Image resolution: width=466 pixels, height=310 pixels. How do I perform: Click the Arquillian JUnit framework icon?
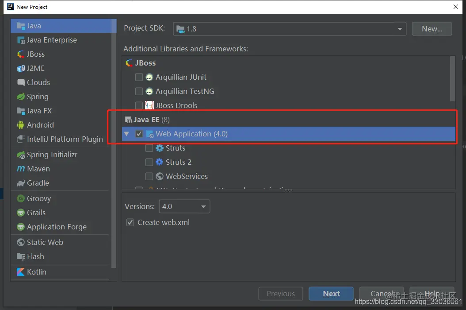(149, 77)
